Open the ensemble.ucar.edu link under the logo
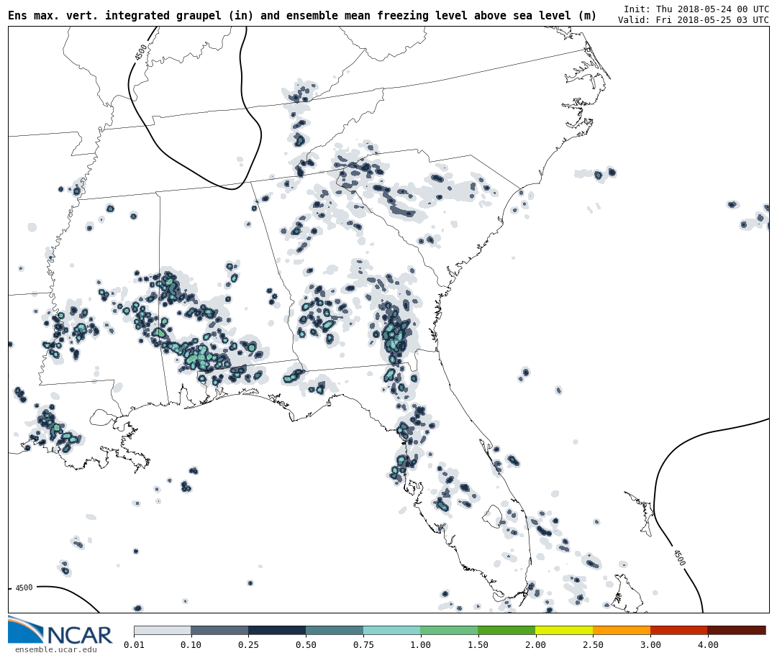 point(55,650)
